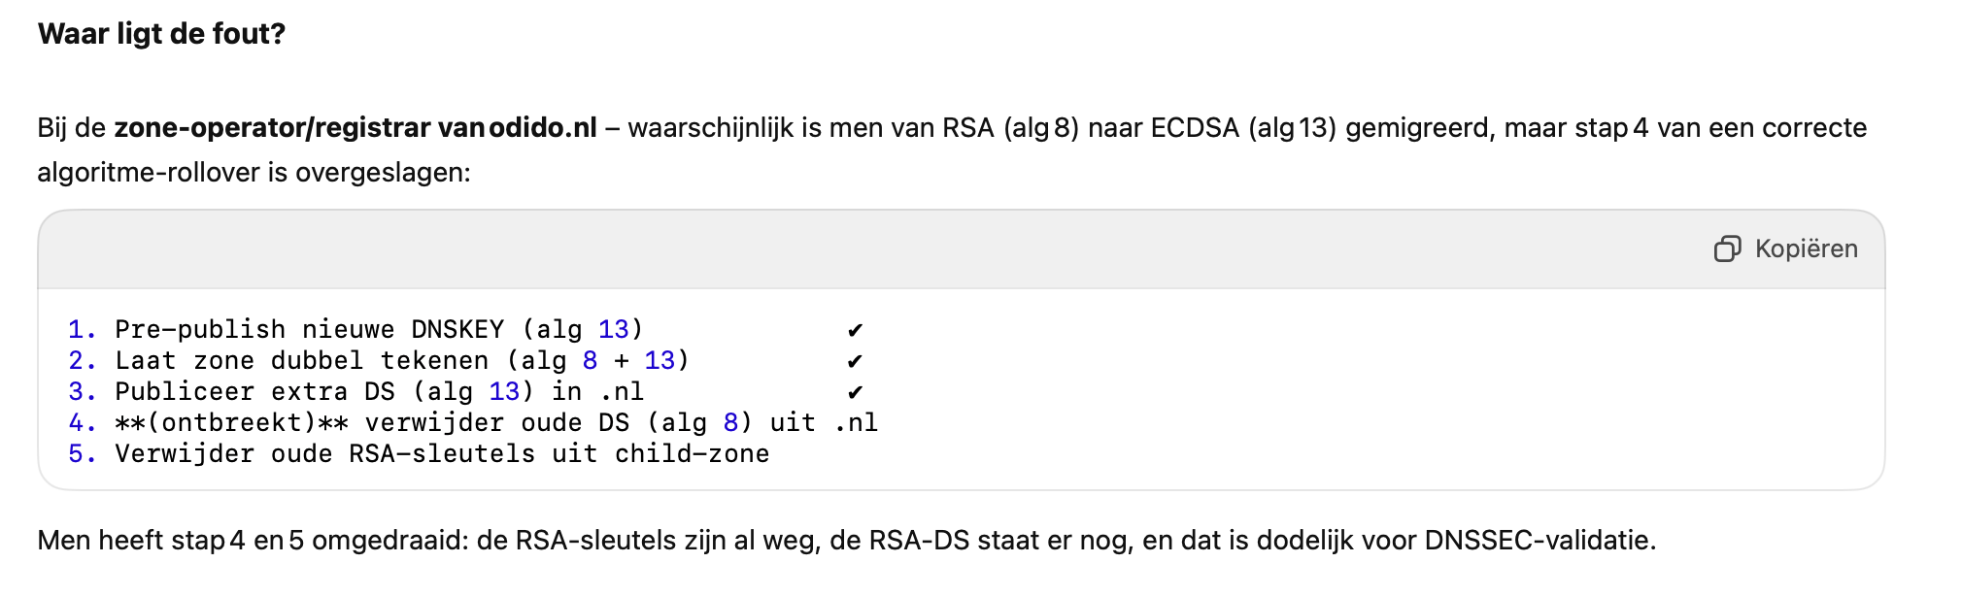Click the paragraph starting 'Men heeft stap 4 en 5'
Image resolution: width=1962 pixels, height=596 pixels.
tap(847, 541)
